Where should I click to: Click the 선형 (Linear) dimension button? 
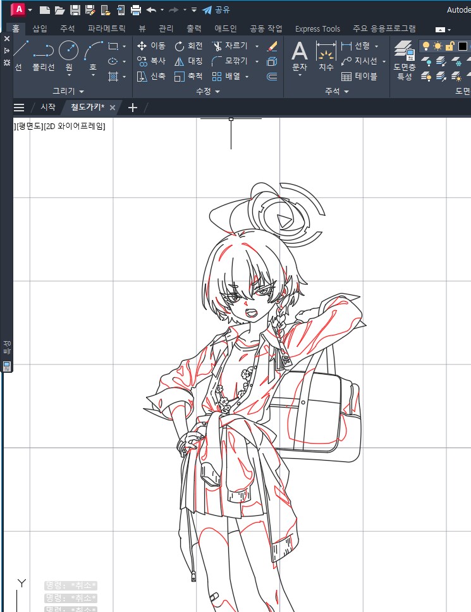[x=355, y=46]
